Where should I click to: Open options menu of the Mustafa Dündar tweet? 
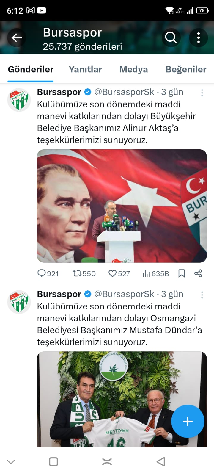pyautogui.click(x=202, y=295)
